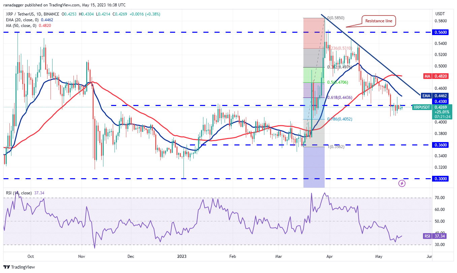
Task: Click the Dec label on the time axis
Action: coord(131,257)
